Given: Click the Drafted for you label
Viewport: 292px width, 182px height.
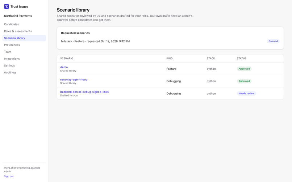Looking at the screenshot, I should click(69, 95).
